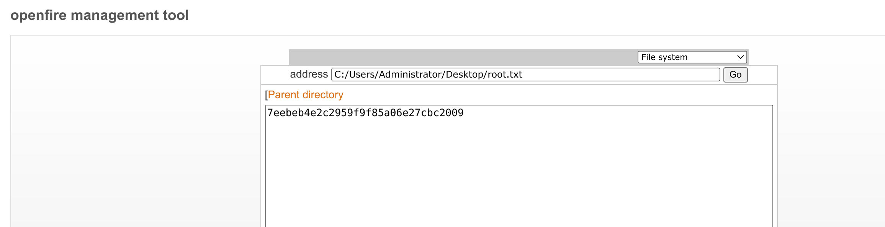Open the Parent directory link
885x227 pixels.
pyautogui.click(x=305, y=95)
